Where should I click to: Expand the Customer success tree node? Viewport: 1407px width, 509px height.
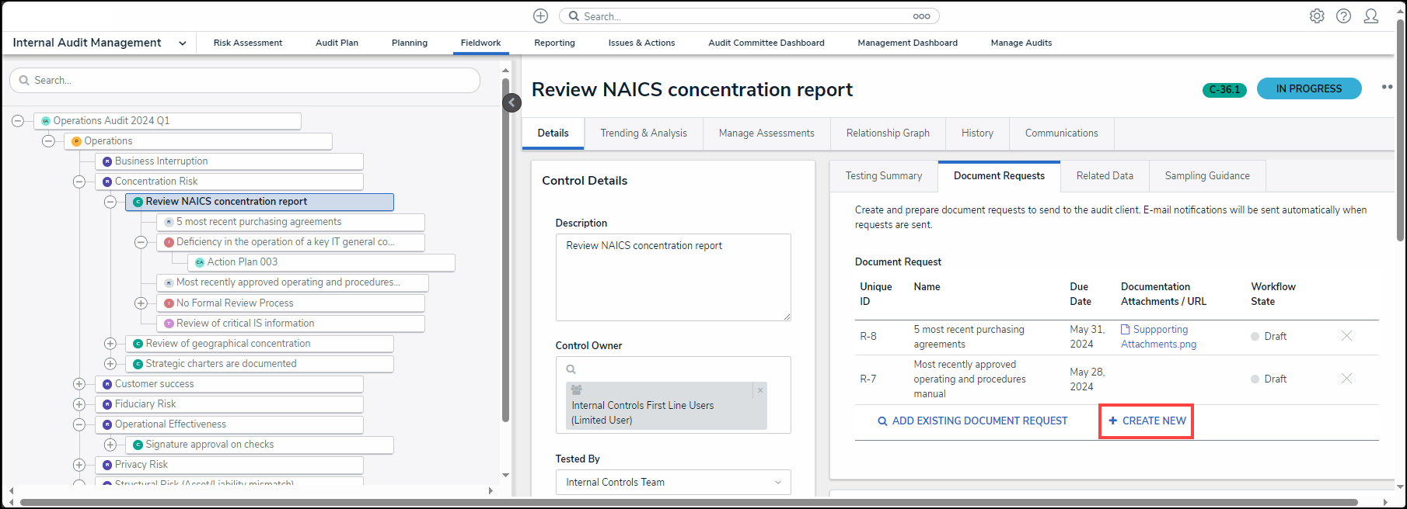79,384
